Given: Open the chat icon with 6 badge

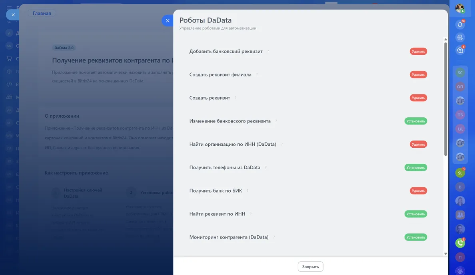Looking at the screenshot, I should pos(460,50).
